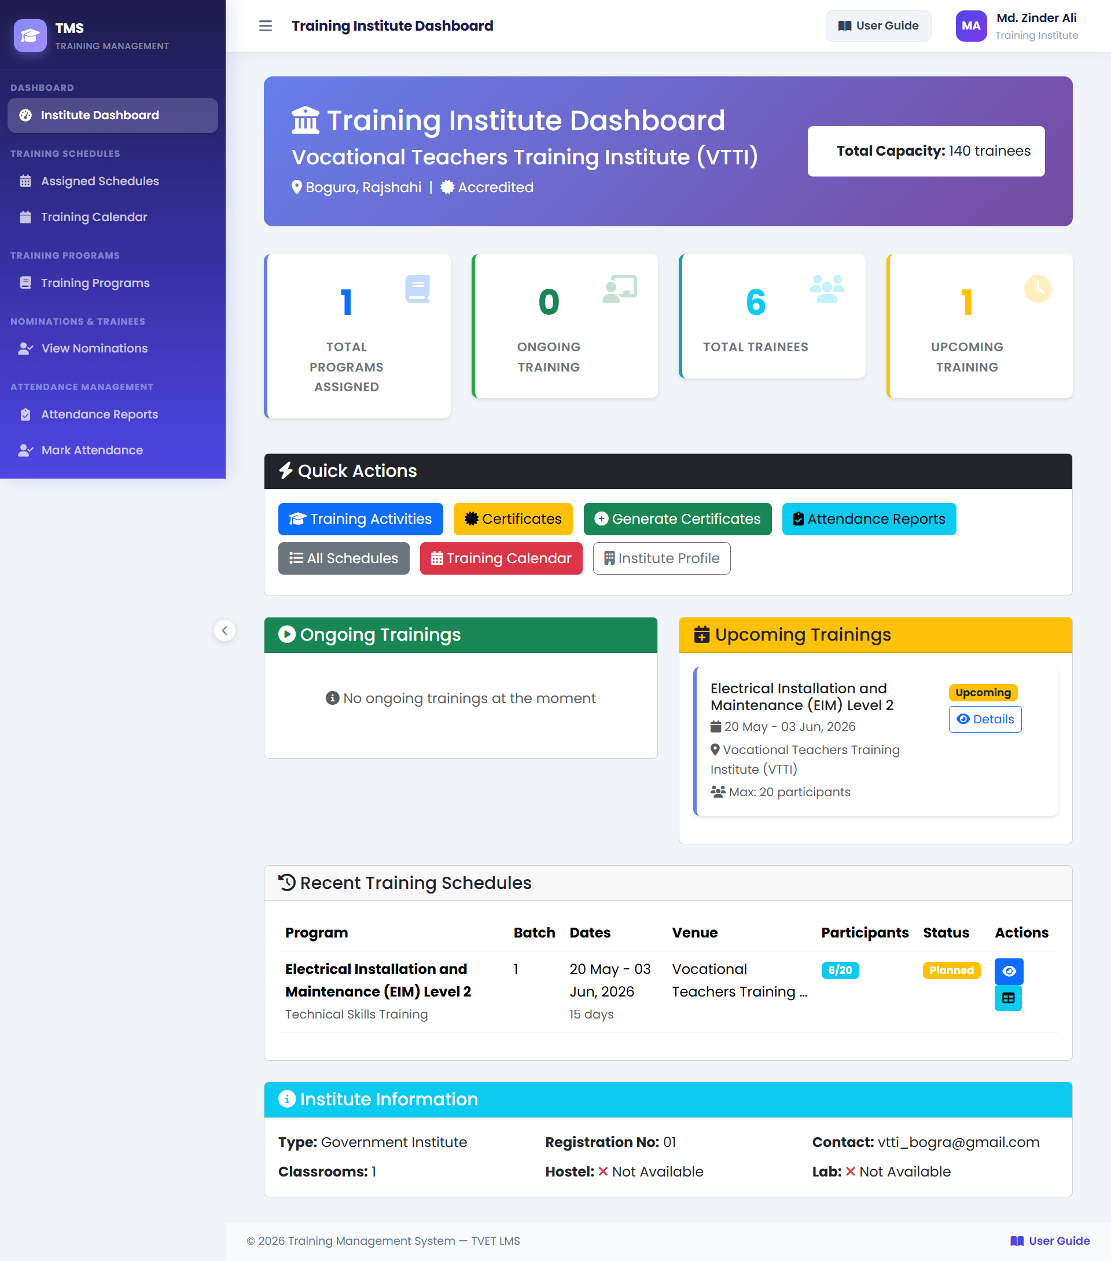Click the Dates column header
This screenshot has width=1111, height=1261.
tap(590, 932)
